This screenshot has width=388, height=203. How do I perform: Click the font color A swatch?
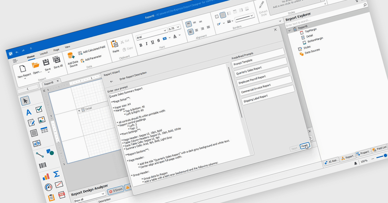(175, 36)
